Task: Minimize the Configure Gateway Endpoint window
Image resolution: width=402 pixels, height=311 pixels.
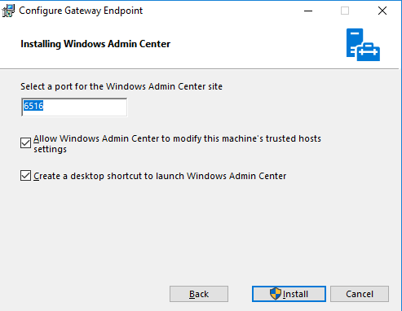Action: (x=308, y=11)
